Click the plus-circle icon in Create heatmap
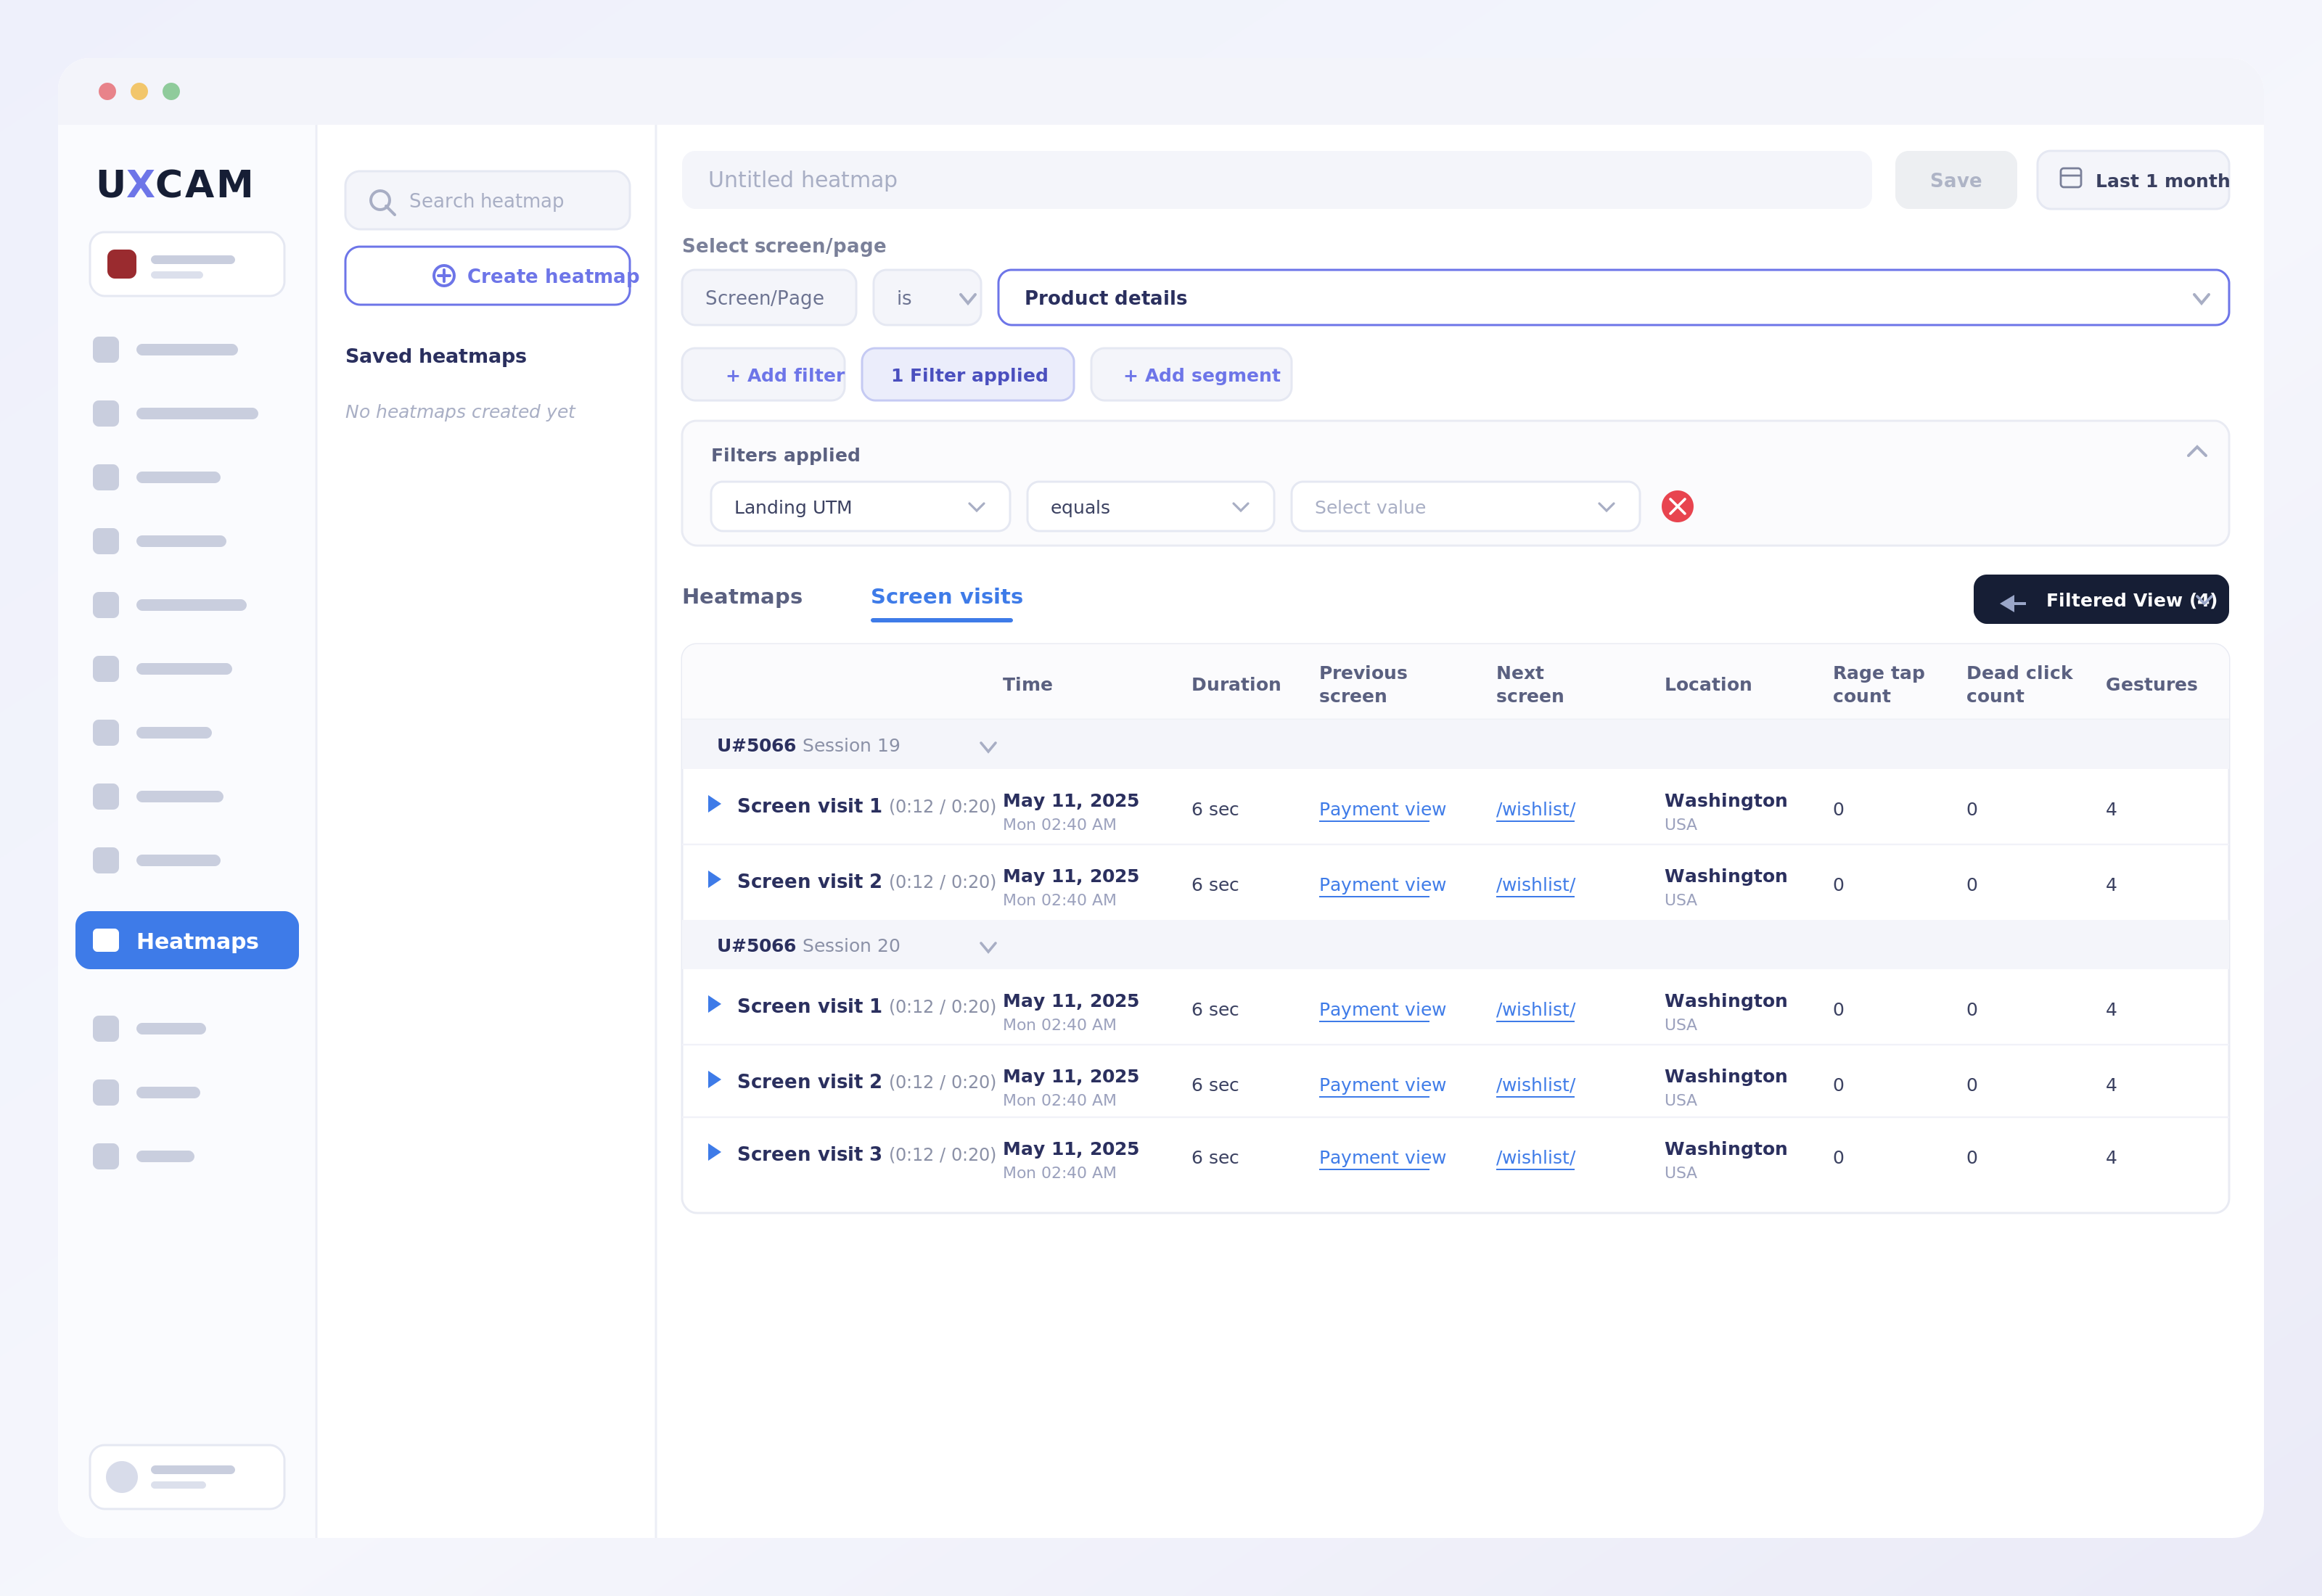 [444, 276]
